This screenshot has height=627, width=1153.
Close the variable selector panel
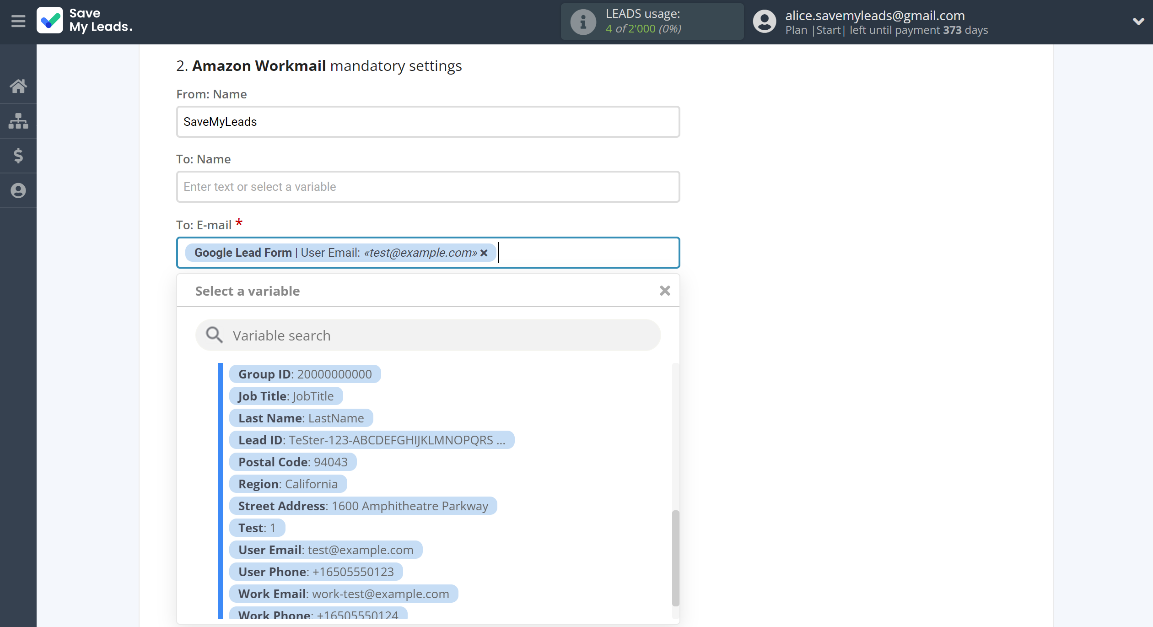click(664, 291)
